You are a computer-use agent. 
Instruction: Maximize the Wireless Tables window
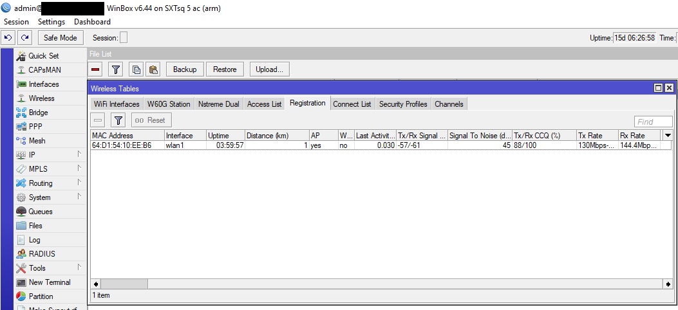[658, 88]
